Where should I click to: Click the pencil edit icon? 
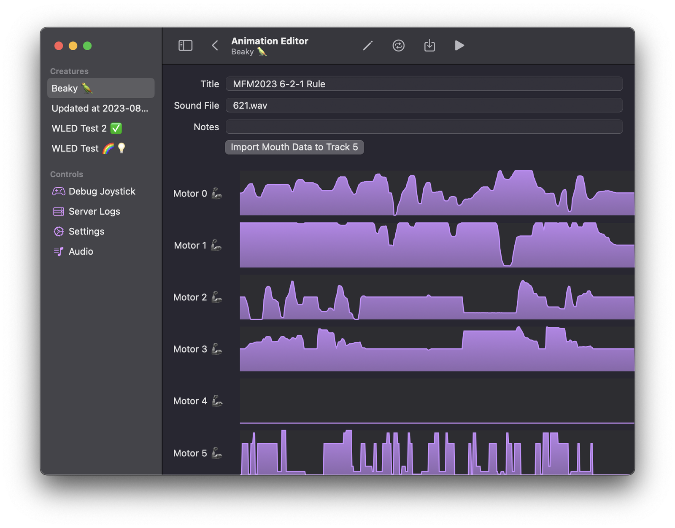click(367, 46)
